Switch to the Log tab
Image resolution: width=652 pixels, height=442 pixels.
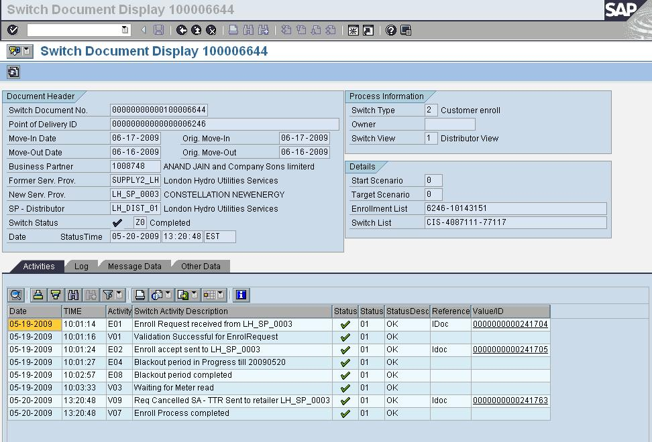click(x=81, y=266)
